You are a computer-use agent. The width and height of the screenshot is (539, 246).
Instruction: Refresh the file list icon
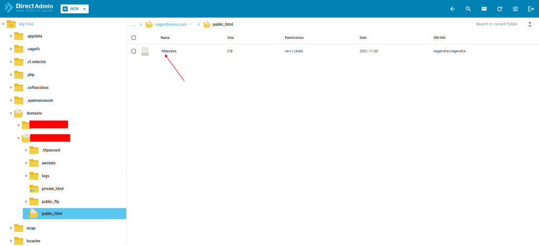[500, 9]
